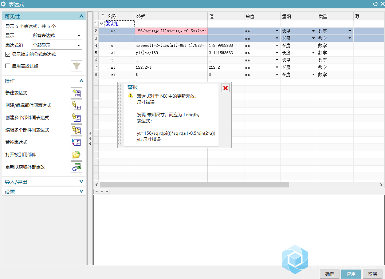
Task: Click the Cancel button
Action: tap(372, 274)
